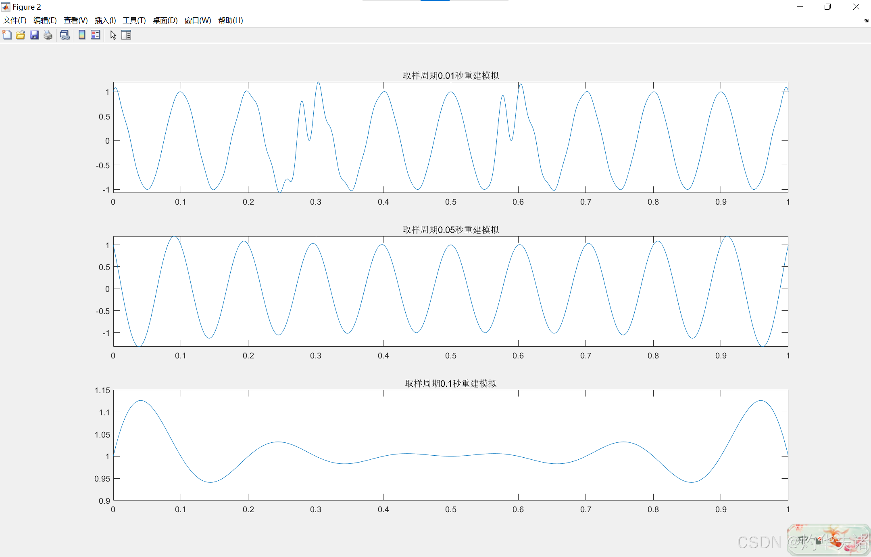Expand the 插入(I) menu

(x=105, y=20)
